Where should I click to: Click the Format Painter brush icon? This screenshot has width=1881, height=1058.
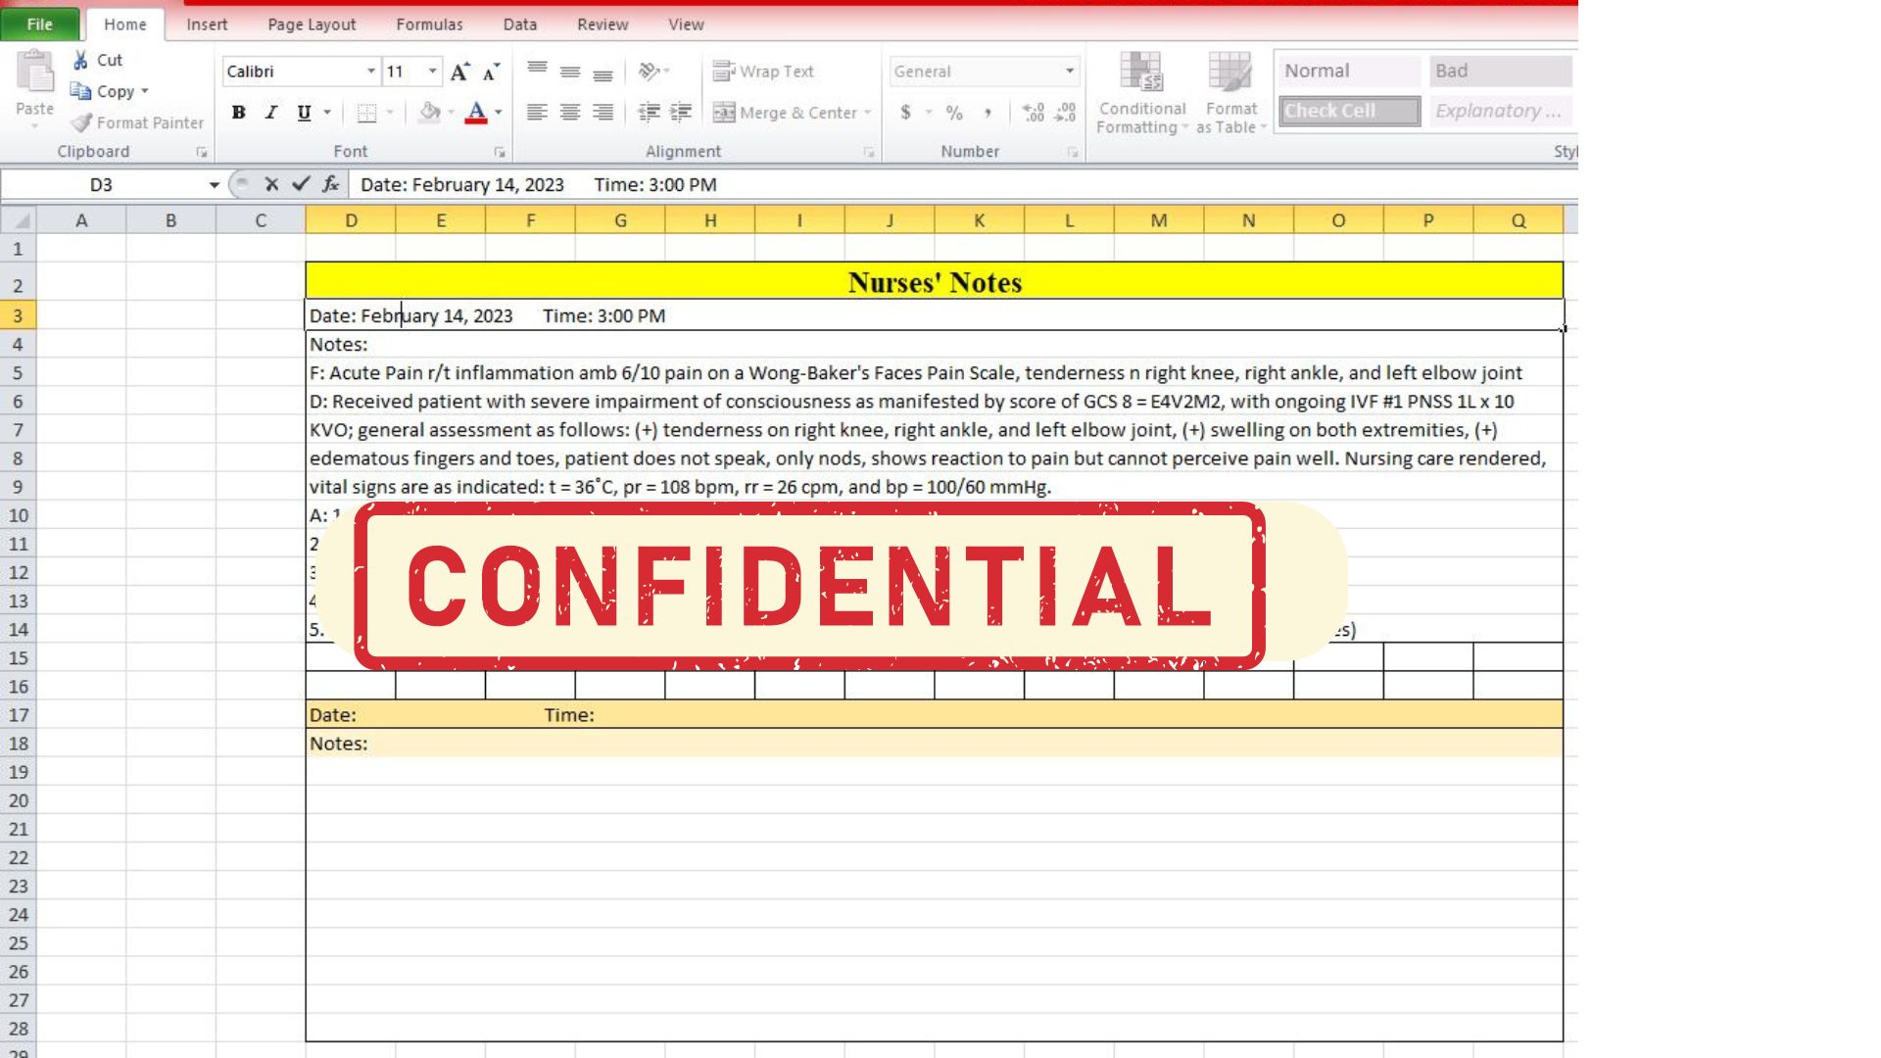click(81, 123)
